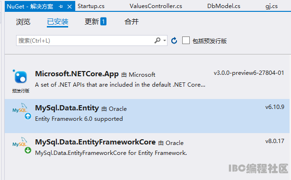Select the MySql.Data.Entity package name
The height and width of the screenshot is (180, 291).
[67, 108]
